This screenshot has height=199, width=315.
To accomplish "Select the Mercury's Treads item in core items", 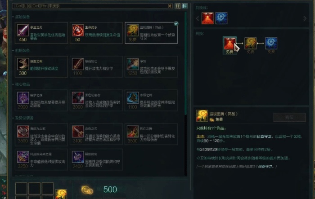I will coord(151,101).
